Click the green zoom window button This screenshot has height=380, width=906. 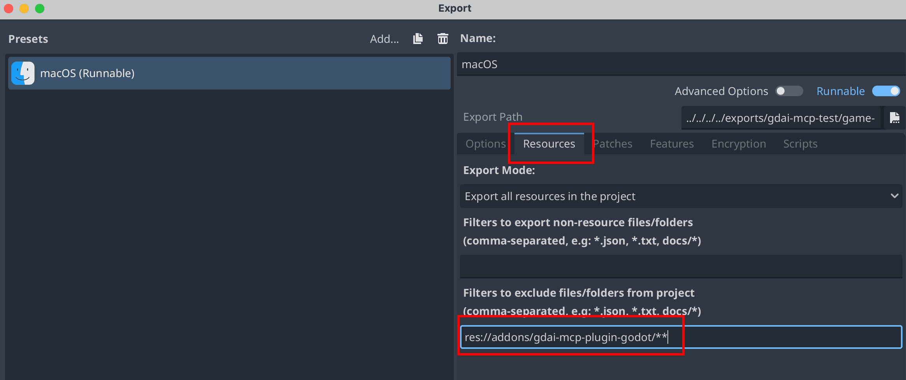pos(39,8)
